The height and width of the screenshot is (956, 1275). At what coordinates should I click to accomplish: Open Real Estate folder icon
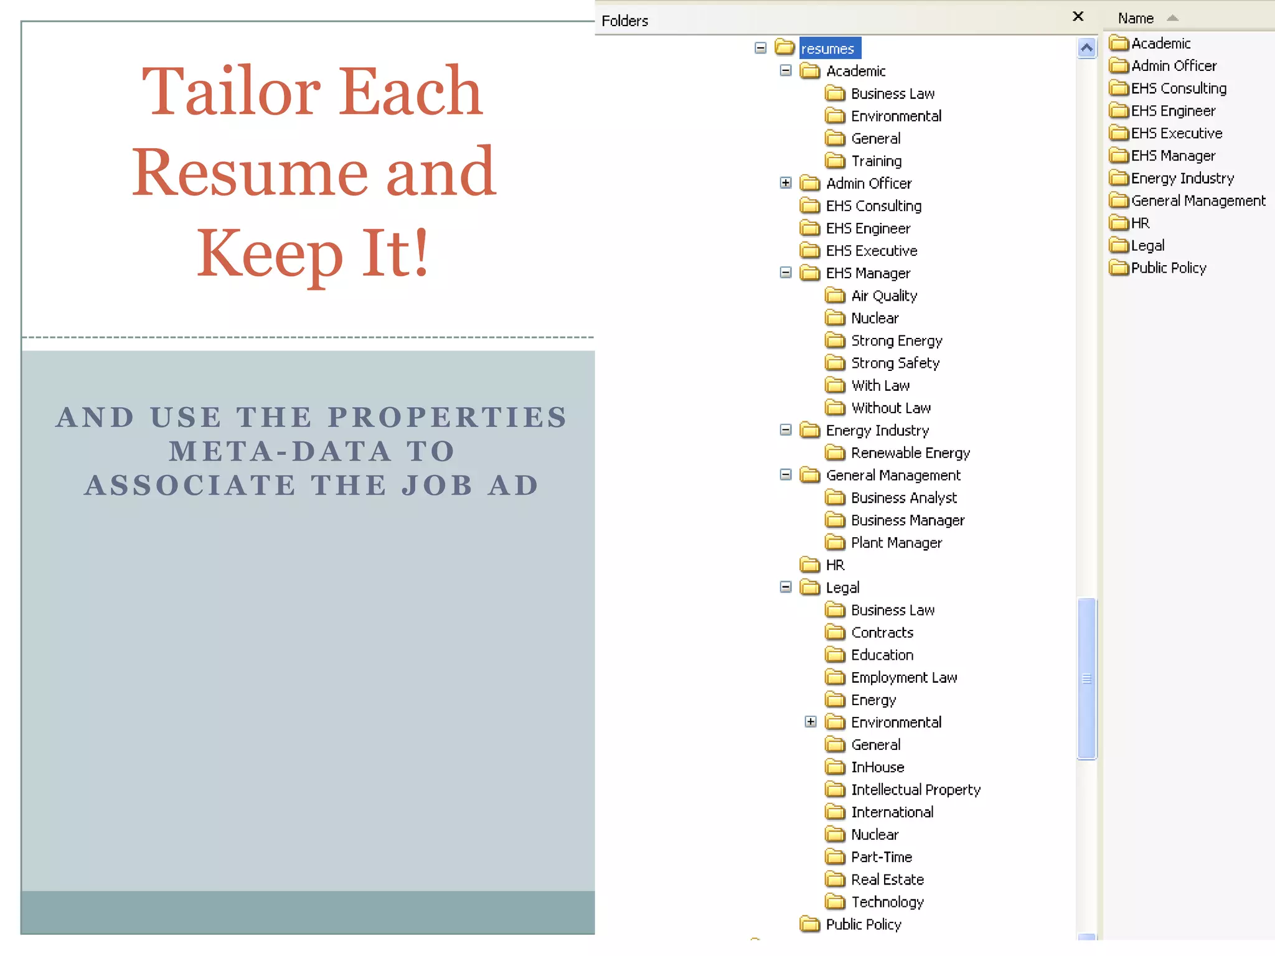coord(835,879)
